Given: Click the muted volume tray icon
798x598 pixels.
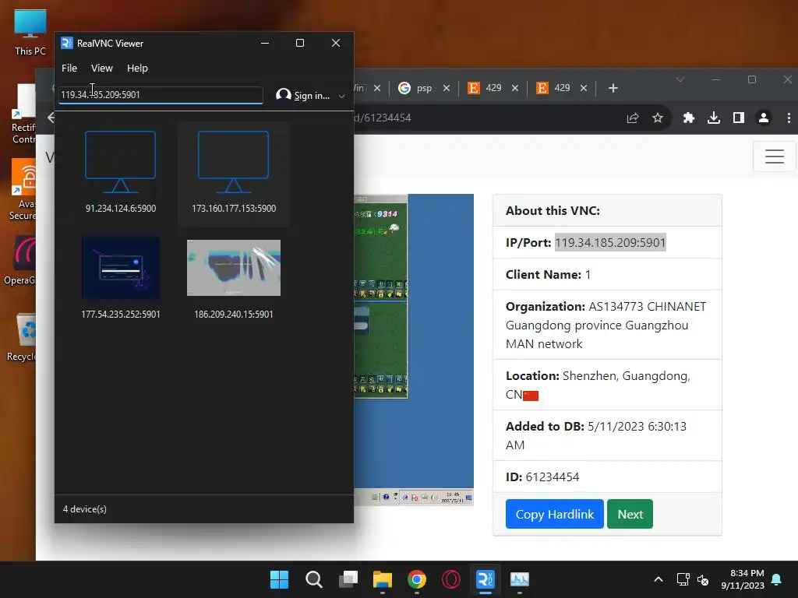Looking at the screenshot, I should pos(703,579).
